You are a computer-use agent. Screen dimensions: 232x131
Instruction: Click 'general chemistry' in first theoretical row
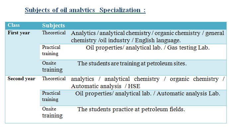147,37
